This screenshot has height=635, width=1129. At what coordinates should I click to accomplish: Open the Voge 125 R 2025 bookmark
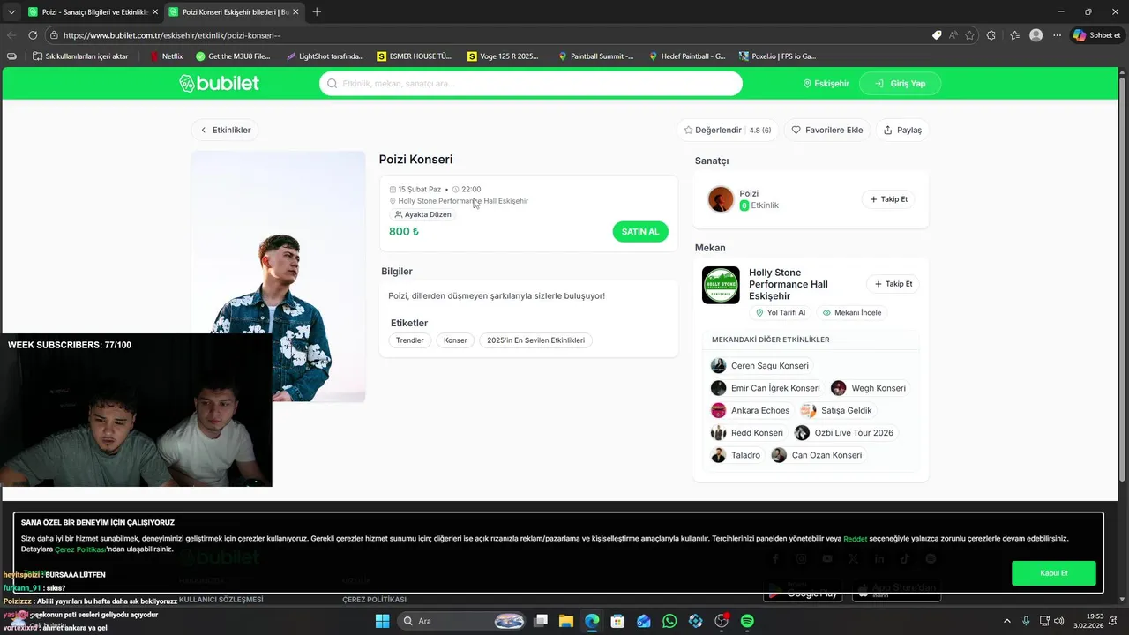click(x=504, y=56)
